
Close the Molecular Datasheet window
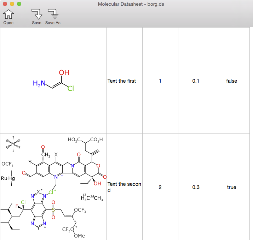[5, 4]
